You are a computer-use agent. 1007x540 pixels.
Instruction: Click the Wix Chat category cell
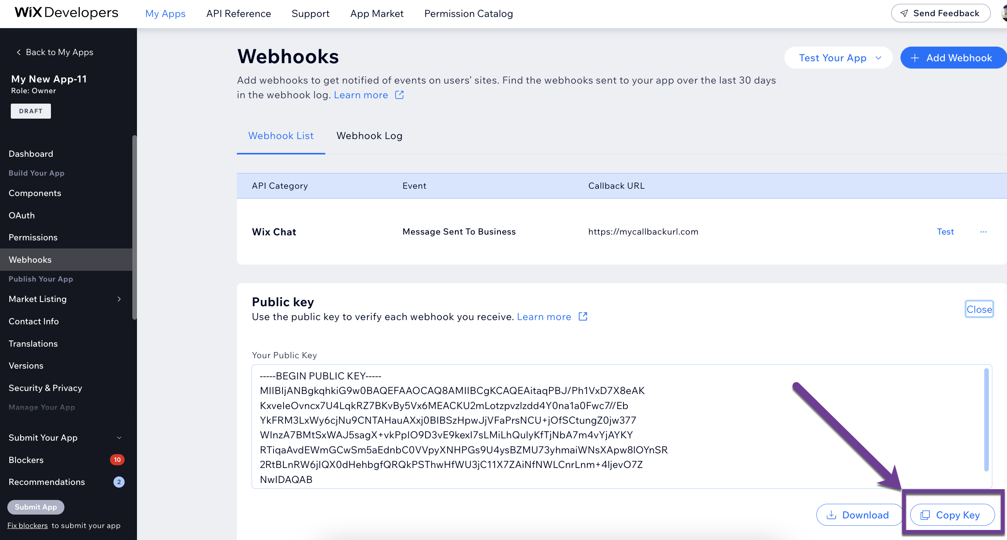[x=274, y=232]
